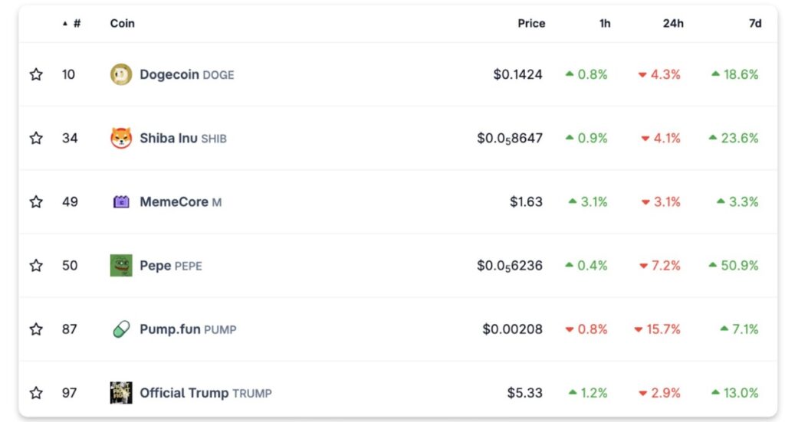The height and width of the screenshot is (422, 785).
Task: Click the Coin column header
Action: pos(123,24)
